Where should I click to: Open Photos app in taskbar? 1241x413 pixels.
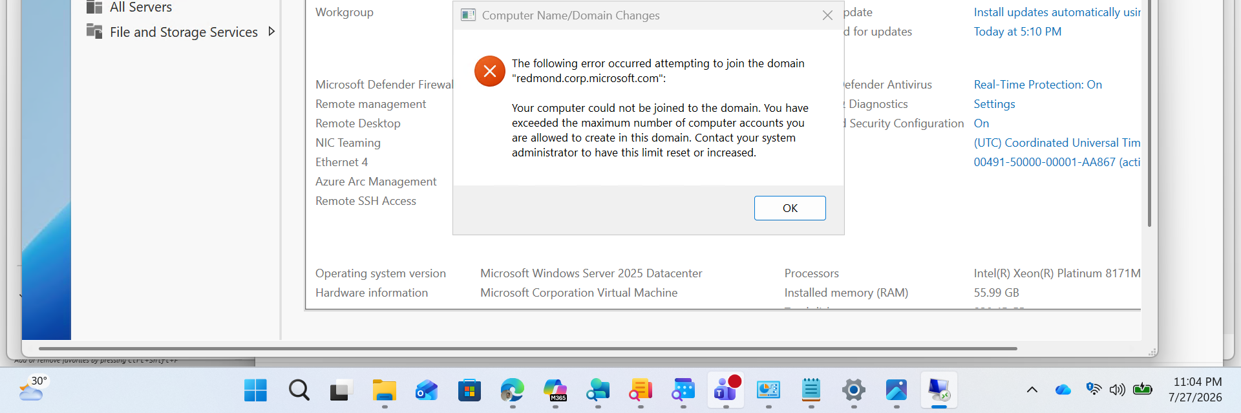pyautogui.click(x=896, y=390)
